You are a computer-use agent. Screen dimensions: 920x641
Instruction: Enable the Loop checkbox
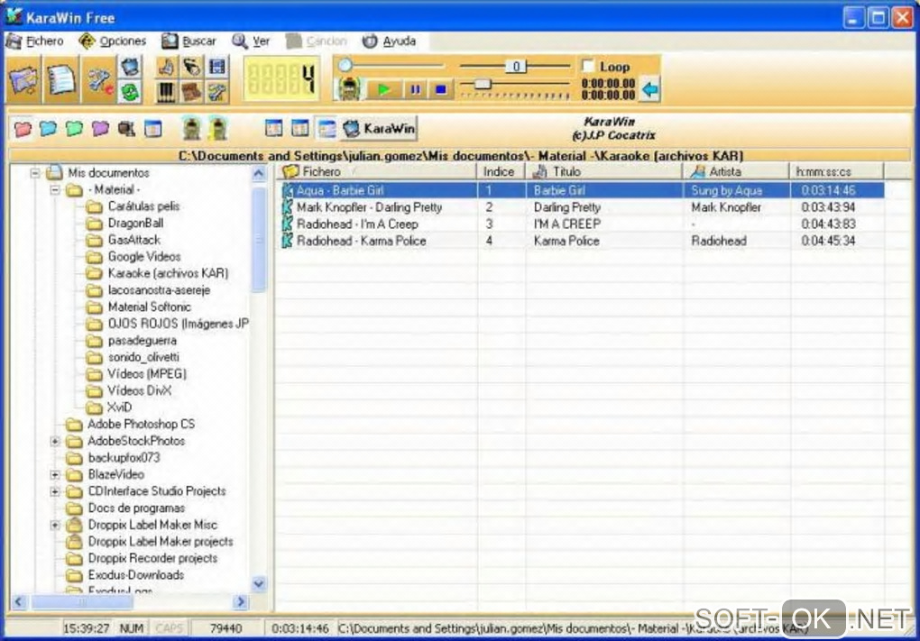587,66
